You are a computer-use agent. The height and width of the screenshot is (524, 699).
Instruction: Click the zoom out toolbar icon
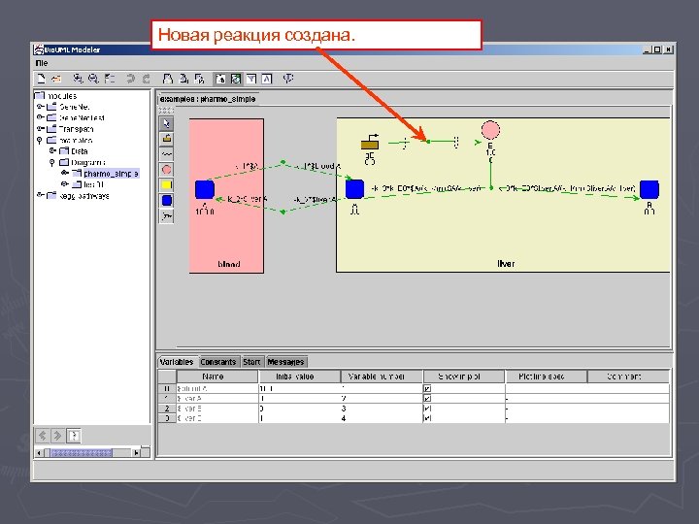tap(93, 79)
